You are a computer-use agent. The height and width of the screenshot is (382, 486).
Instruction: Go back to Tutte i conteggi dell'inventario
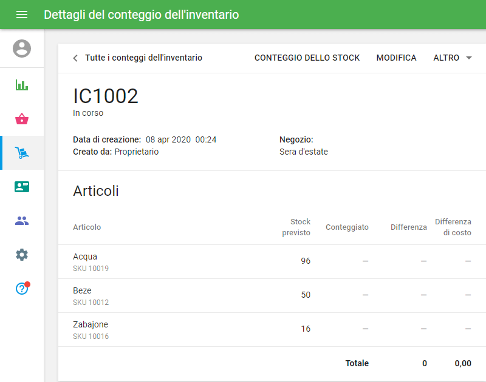point(143,58)
